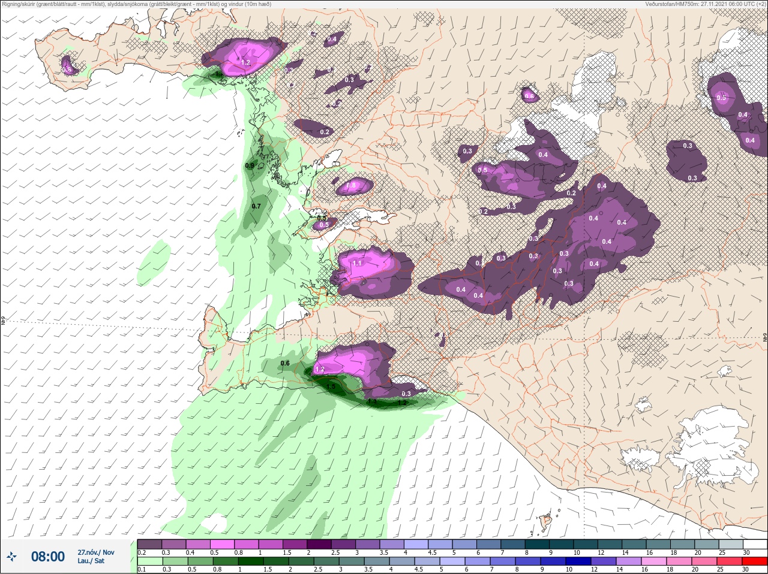Click the 08:00 forecast time label
The width and height of the screenshot is (768, 574).
[48, 557]
